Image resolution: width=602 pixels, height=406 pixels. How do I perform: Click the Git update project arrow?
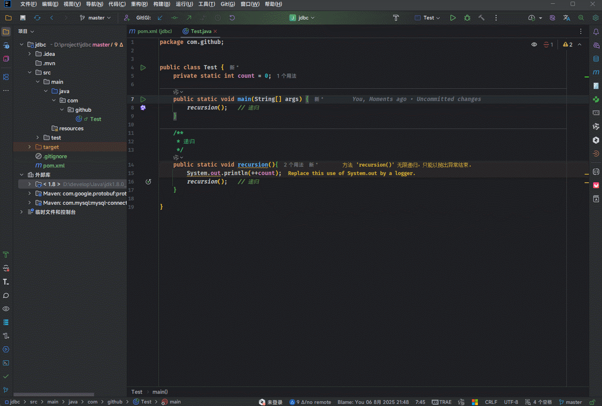click(160, 18)
